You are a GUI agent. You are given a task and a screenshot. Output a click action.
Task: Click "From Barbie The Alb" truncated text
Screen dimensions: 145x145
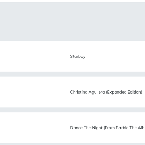124,128
